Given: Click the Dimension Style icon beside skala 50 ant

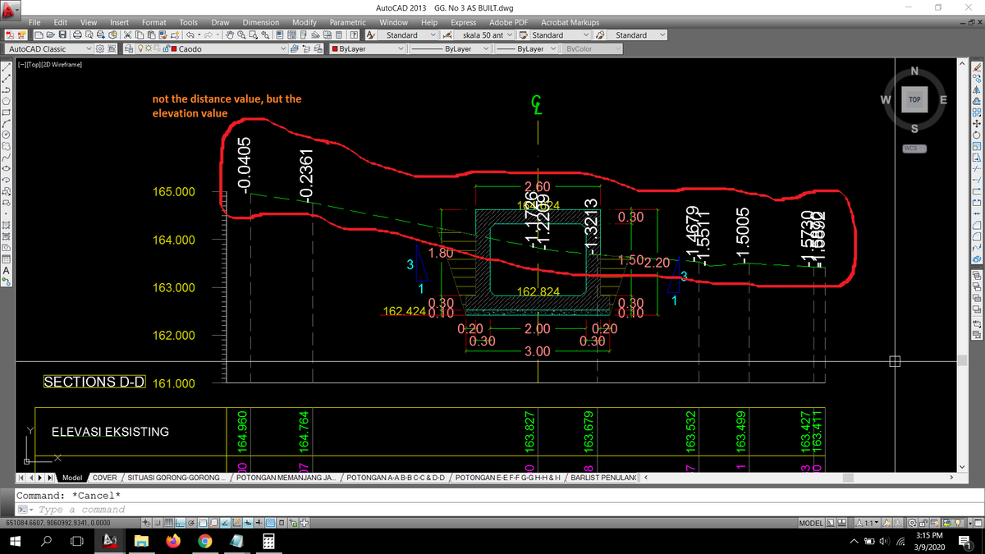Looking at the screenshot, I should (x=447, y=35).
